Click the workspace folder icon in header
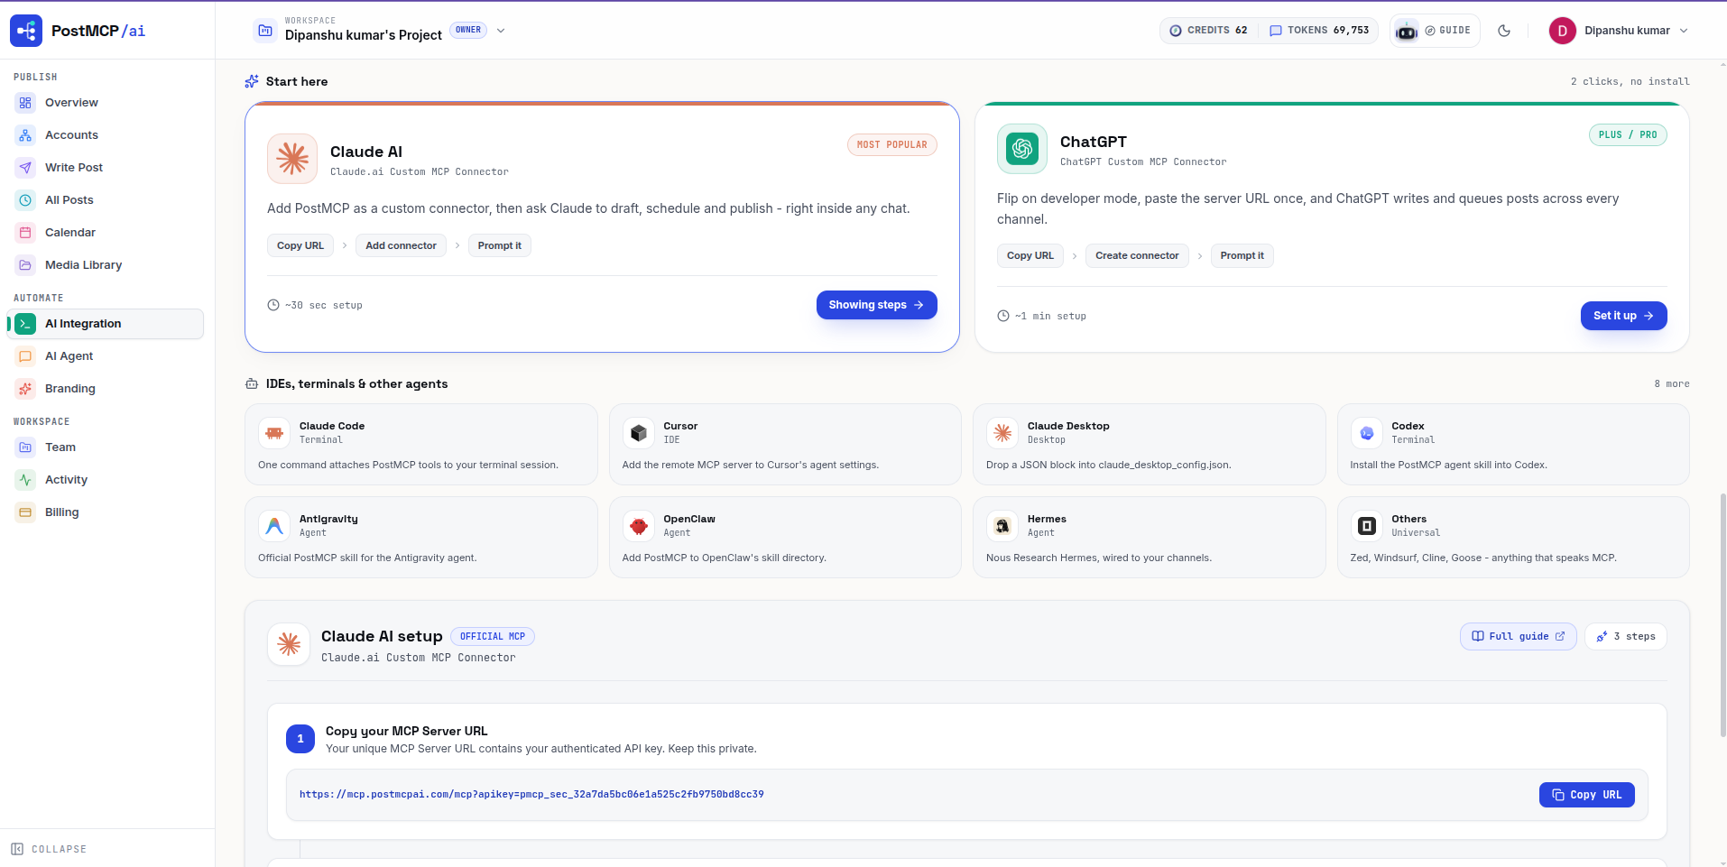The height and width of the screenshot is (867, 1727). click(265, 31)
